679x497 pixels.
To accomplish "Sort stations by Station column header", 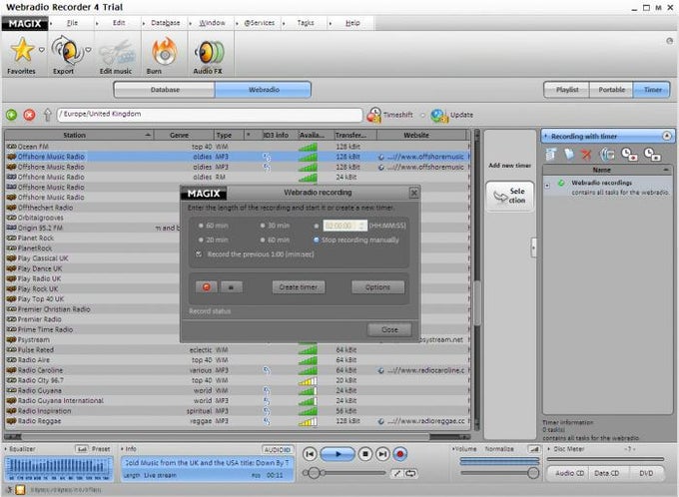I will pyautogui.click(x=79, y=135).
